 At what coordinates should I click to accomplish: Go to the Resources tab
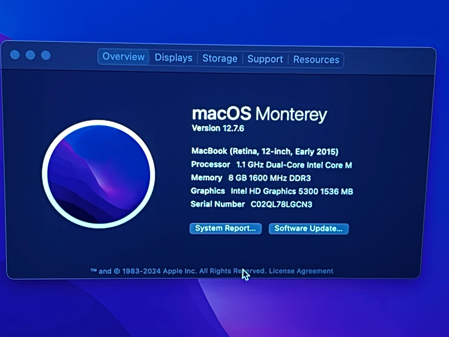[x=316, y=59]
